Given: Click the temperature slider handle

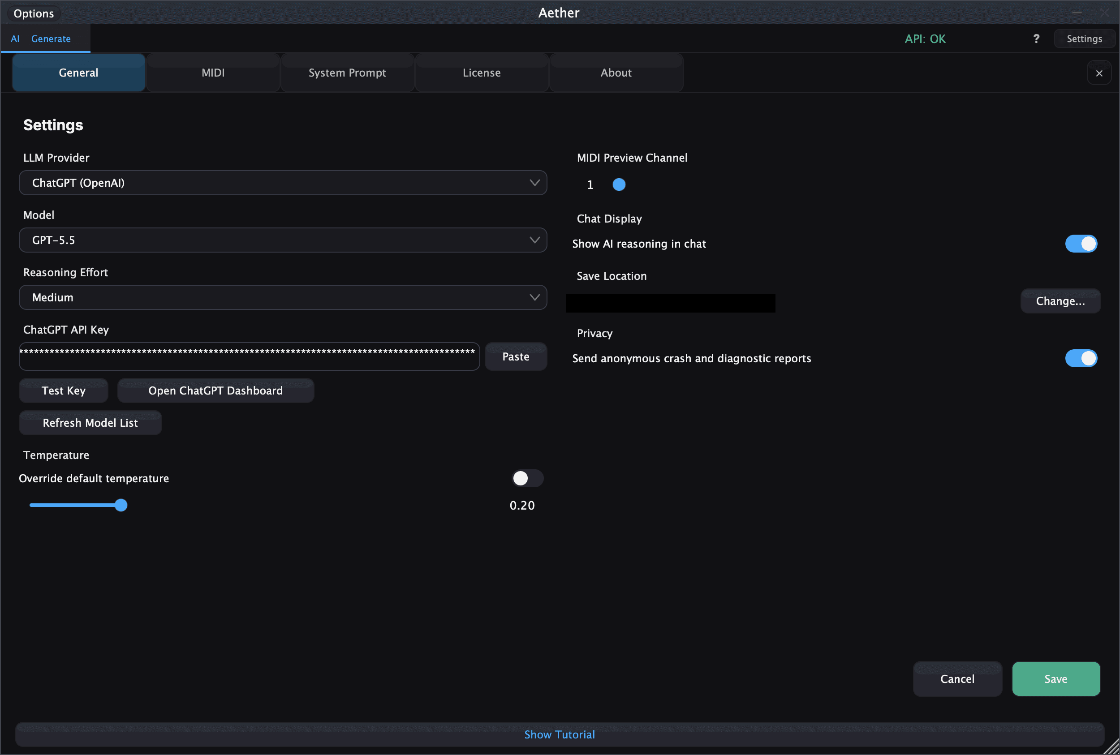Looking at the screenshot, I should (121, 505).
